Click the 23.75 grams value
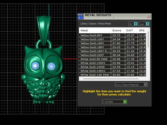Viewport: 167px width, 125px height. [x=116, y=35]
